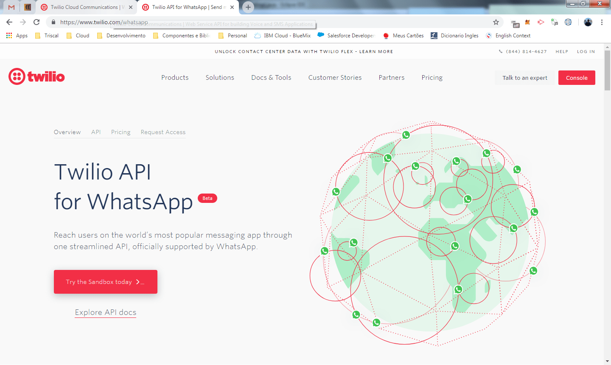This screenshot has width=611, height=365.
Task: Open the HELP link in top bar
Action: click(x=562, y=51)
